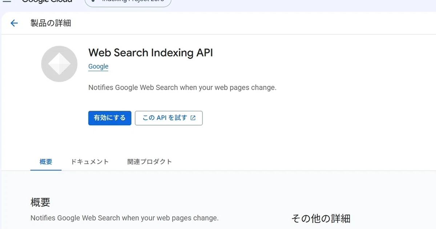Click the Web Search Indexing API logo icon
Image resolution: width=436 pixels, height=229 pixels.
coord(59,64)
